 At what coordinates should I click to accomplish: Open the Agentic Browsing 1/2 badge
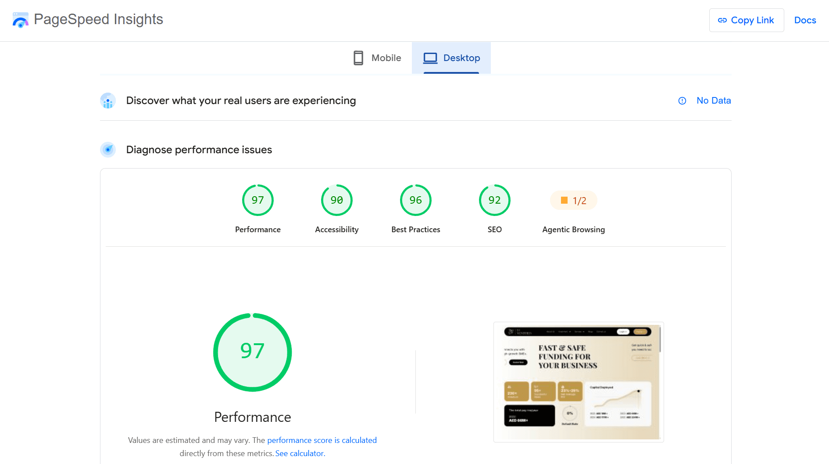tap(573, 201)
